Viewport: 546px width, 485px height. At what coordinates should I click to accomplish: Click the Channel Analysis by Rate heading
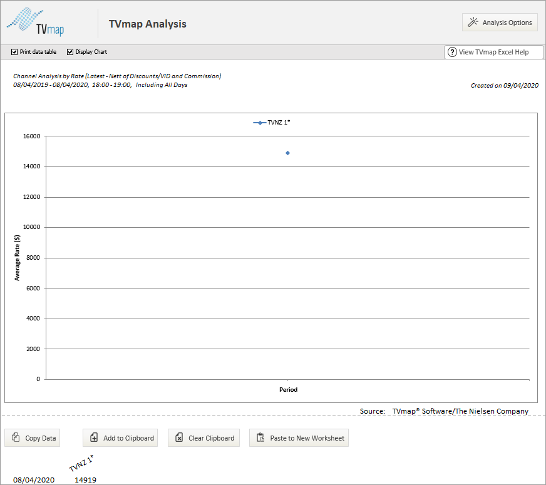[x=117, y=76]
